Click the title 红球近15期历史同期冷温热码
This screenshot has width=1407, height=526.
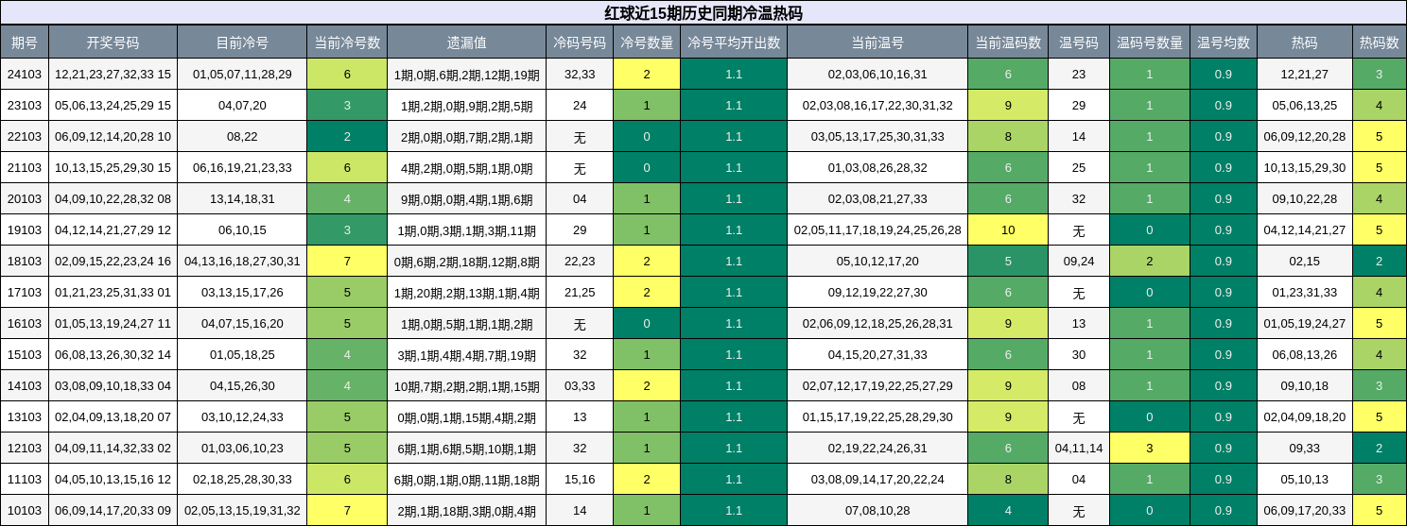(703, 12)
